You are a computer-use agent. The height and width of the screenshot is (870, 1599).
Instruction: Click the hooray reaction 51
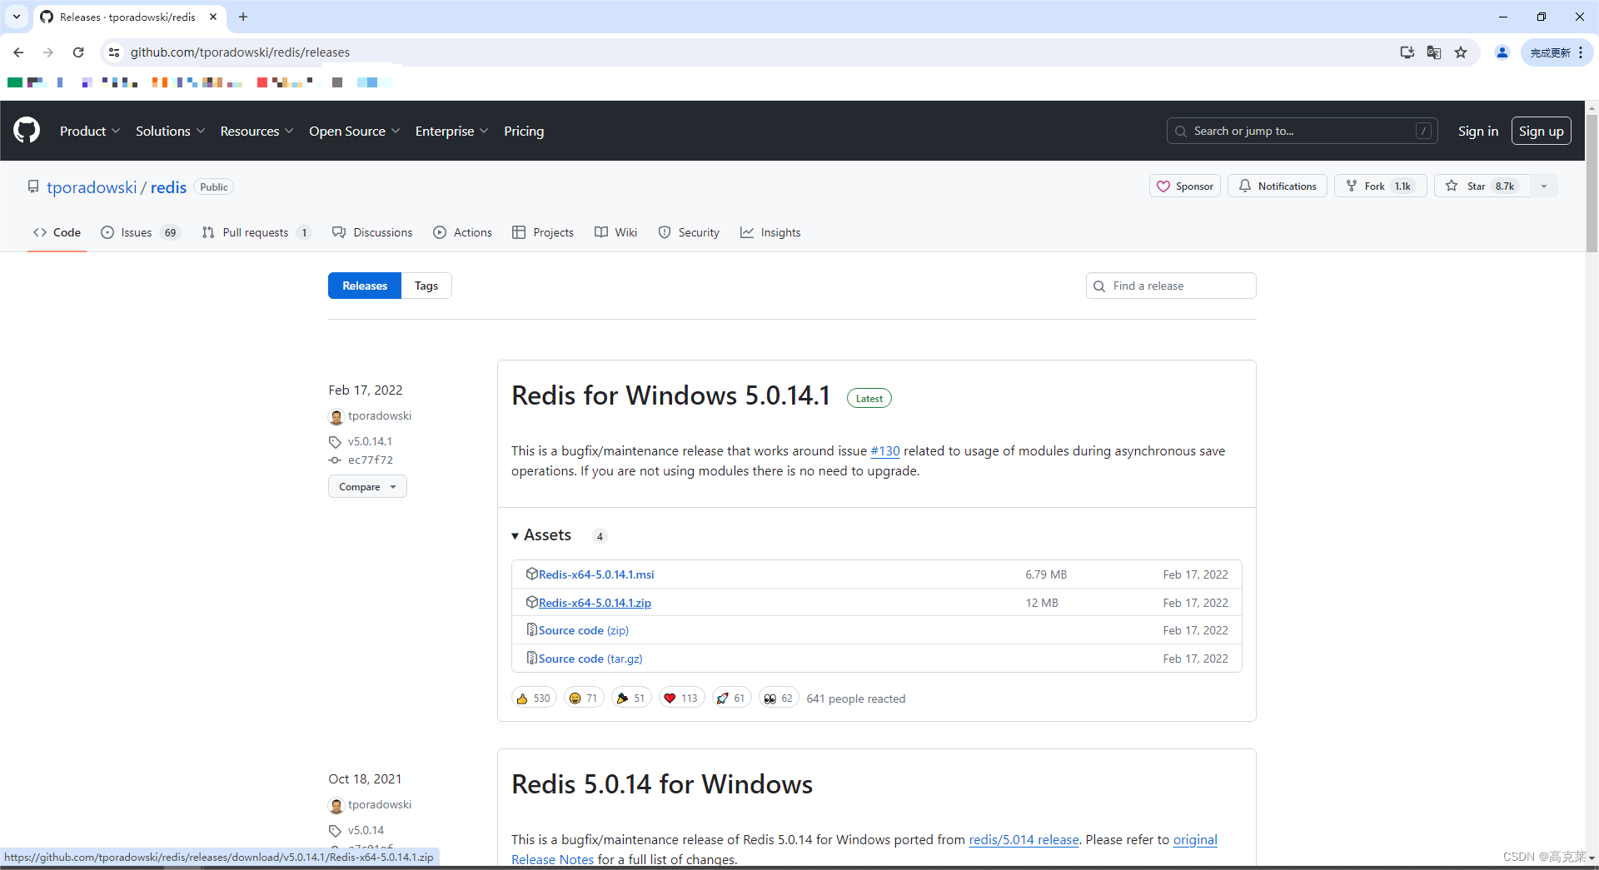(x=631, y=698)
